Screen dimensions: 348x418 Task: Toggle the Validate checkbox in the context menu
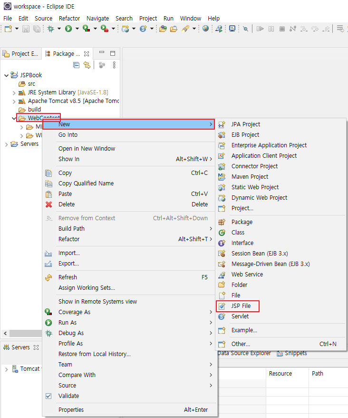click(48, 396)
